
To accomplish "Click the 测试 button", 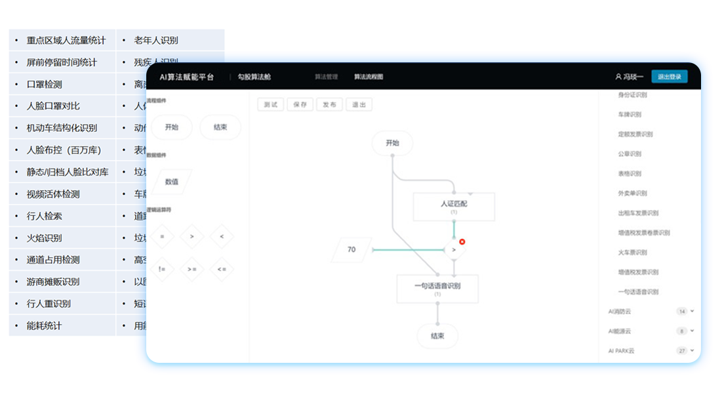I will pos(271,105).
